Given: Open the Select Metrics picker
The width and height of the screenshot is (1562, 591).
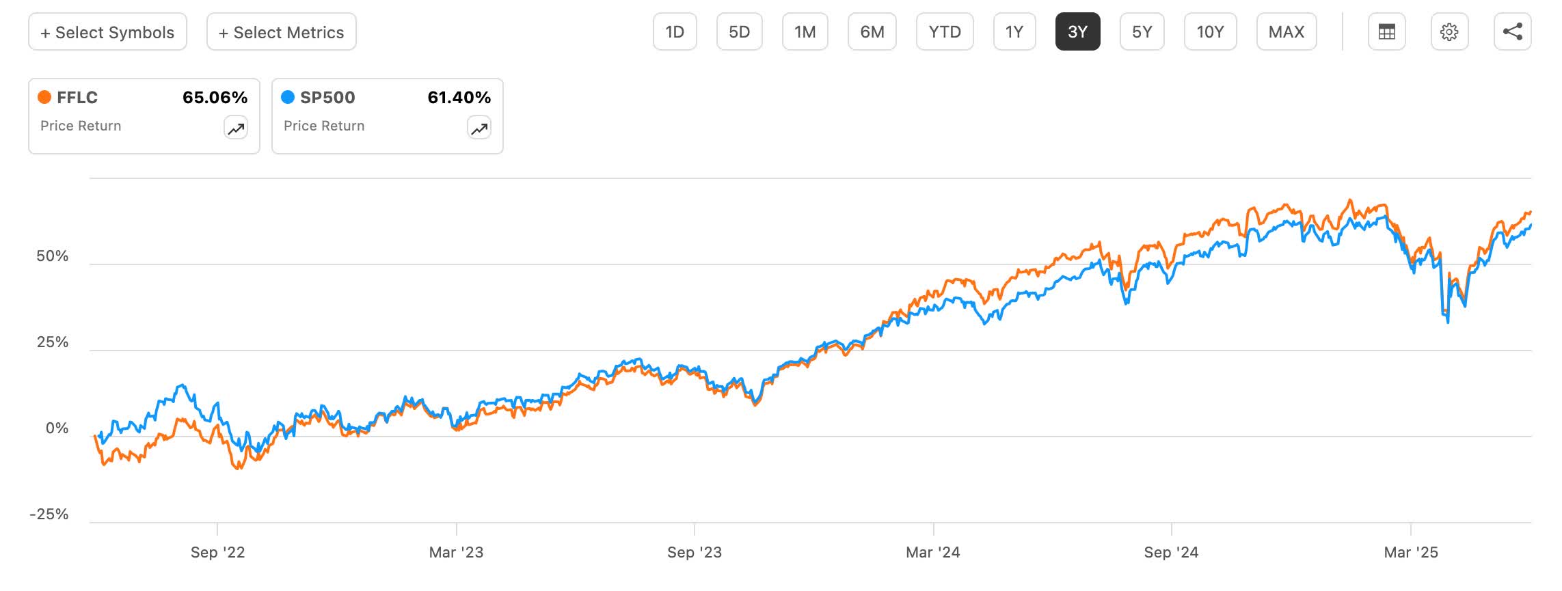Looking at the screenshot, I should click(281, 31).
